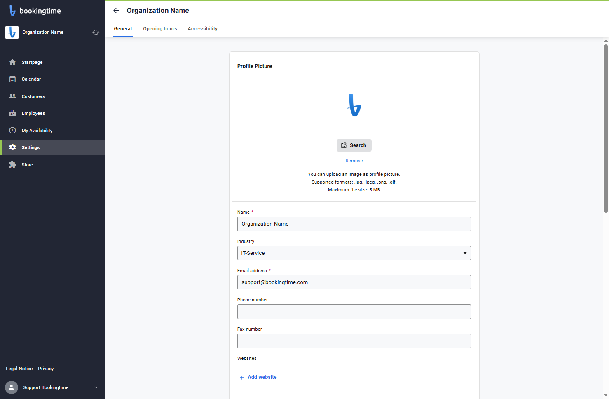The height and width of the screenshot is (399, 609).
Task: Click the My Availability clock icon
Action: coord(13,131)
